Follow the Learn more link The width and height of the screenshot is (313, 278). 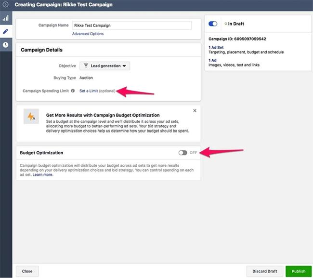[x=43, y=175]
